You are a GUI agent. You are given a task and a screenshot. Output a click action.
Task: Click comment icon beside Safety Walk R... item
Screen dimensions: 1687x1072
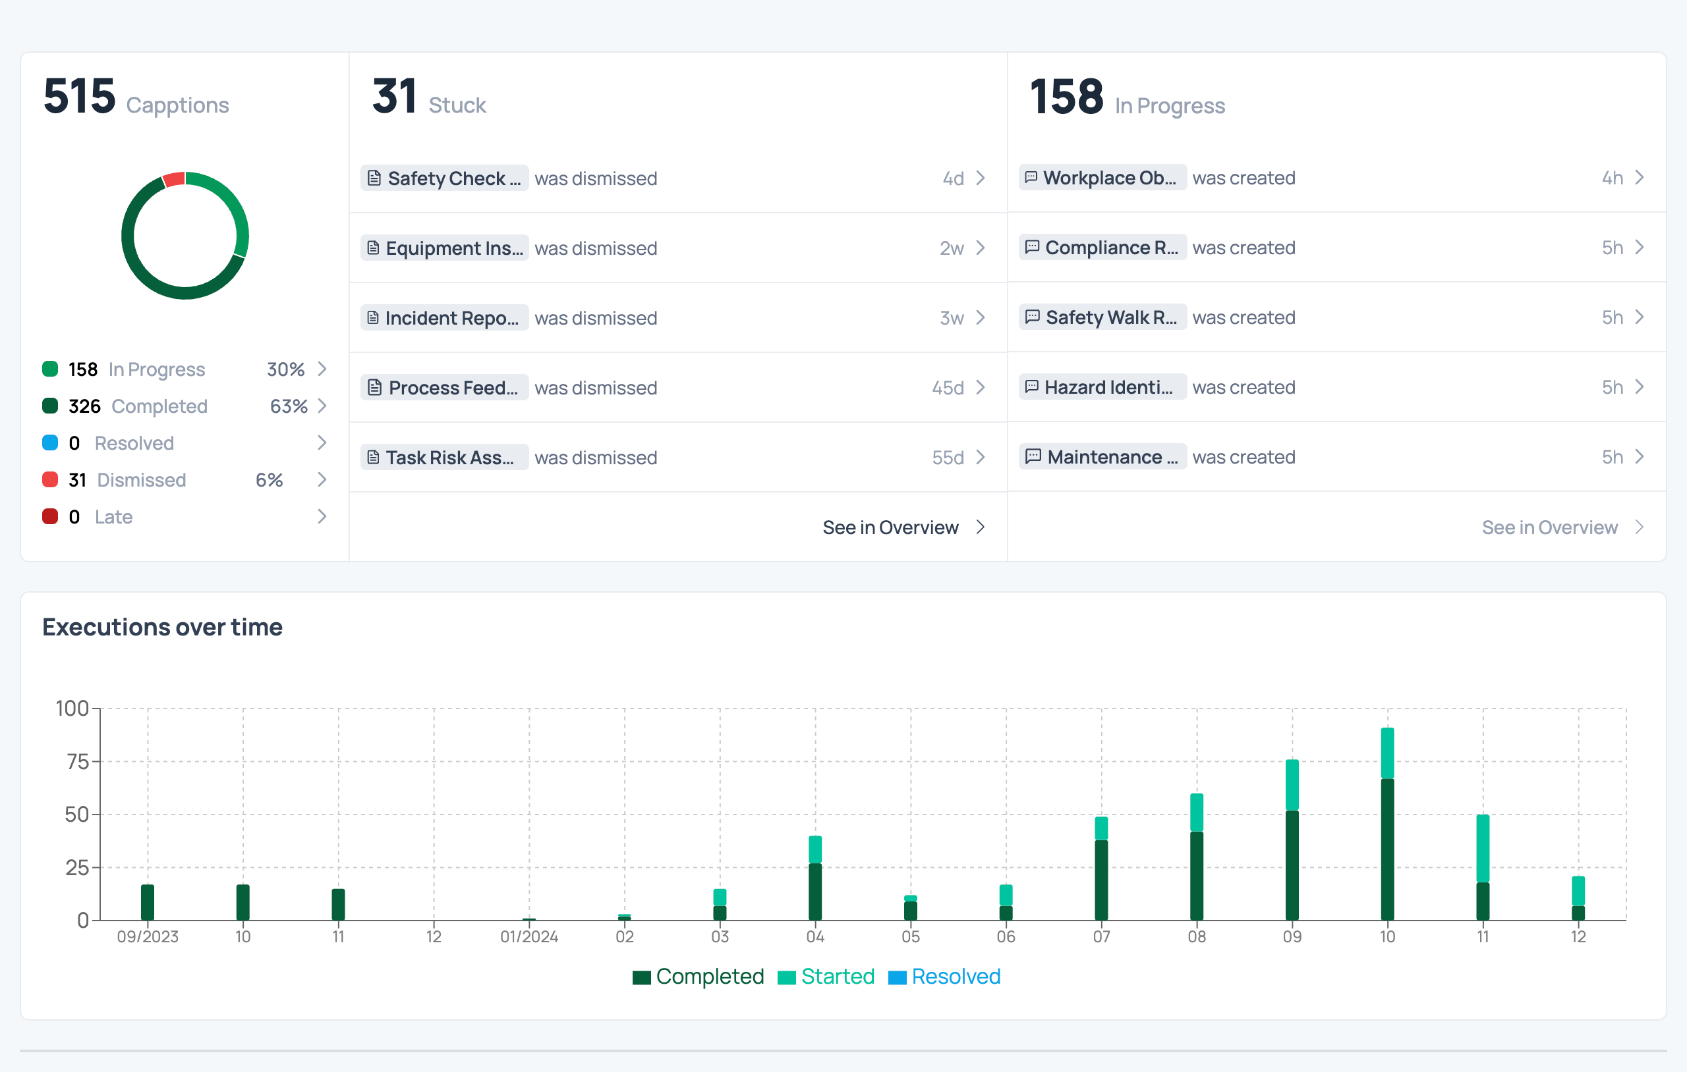click(x=1033, y=317)
